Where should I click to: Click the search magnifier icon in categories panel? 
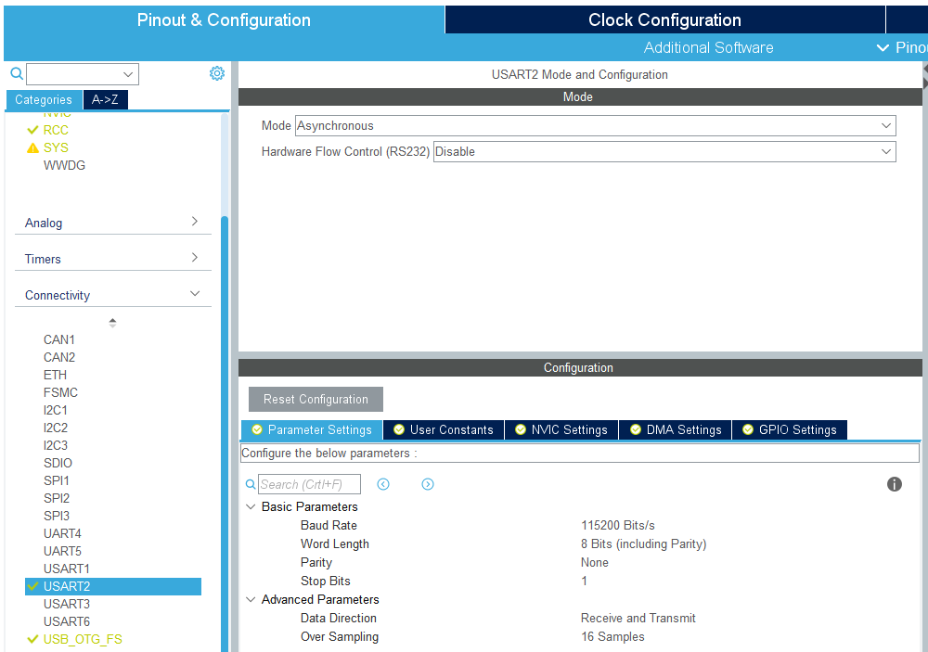17,74
